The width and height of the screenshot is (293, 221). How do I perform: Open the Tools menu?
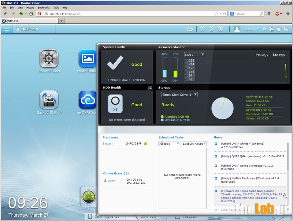[56, 8]
